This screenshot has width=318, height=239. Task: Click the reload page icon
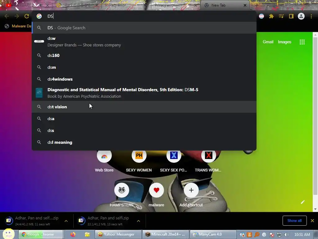tap(27, 16)
